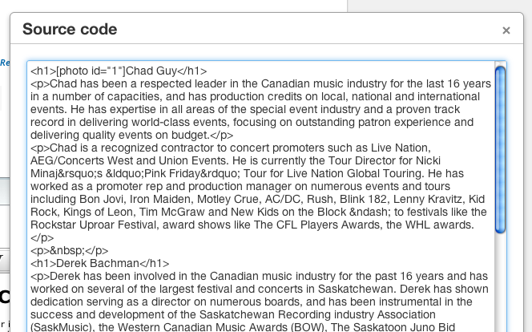Click 'budget.</p>' ending the first paragraph
The image size is (532, 332).
coord(202,135)
